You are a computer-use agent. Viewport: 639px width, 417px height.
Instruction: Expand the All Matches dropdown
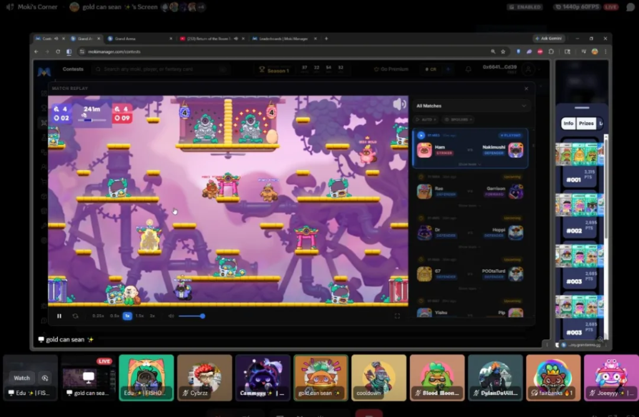click(x=472, y=106)
